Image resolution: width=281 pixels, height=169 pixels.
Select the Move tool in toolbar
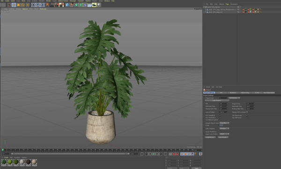(x=14, y=5)
